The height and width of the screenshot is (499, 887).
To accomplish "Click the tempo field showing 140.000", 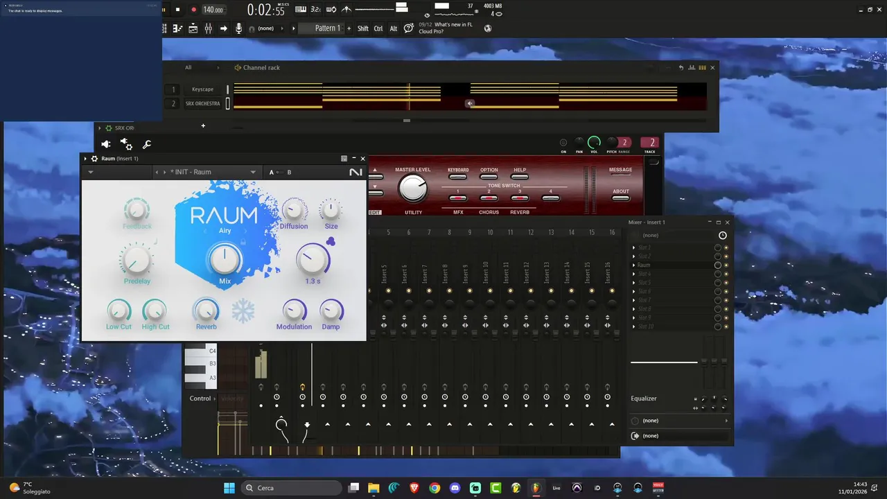I will pyautogui.click(x=213, y=10).
